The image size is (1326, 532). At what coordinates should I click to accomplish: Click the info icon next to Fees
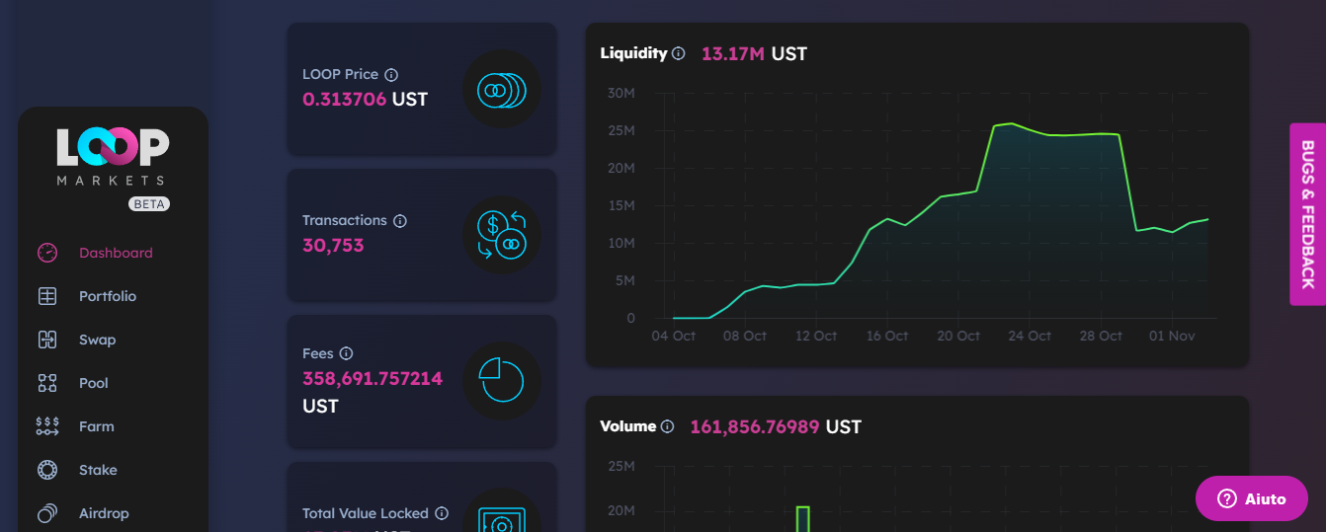(346, 353)
